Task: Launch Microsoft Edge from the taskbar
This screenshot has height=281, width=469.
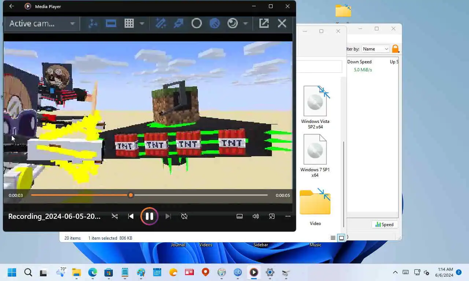Action: pos(93,272)
